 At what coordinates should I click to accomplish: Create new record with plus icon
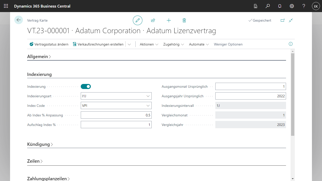pos(169,20)
